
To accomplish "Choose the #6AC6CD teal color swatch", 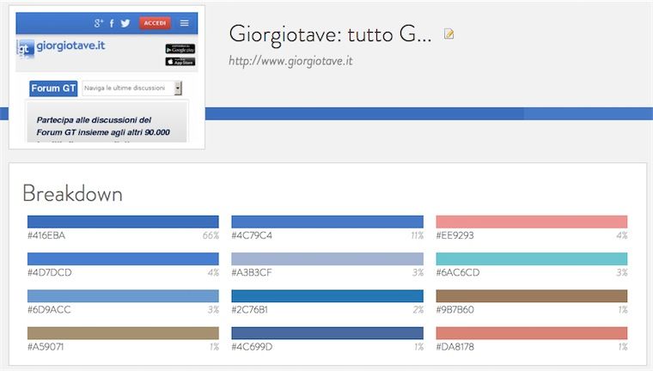I will tap(531, 258).
